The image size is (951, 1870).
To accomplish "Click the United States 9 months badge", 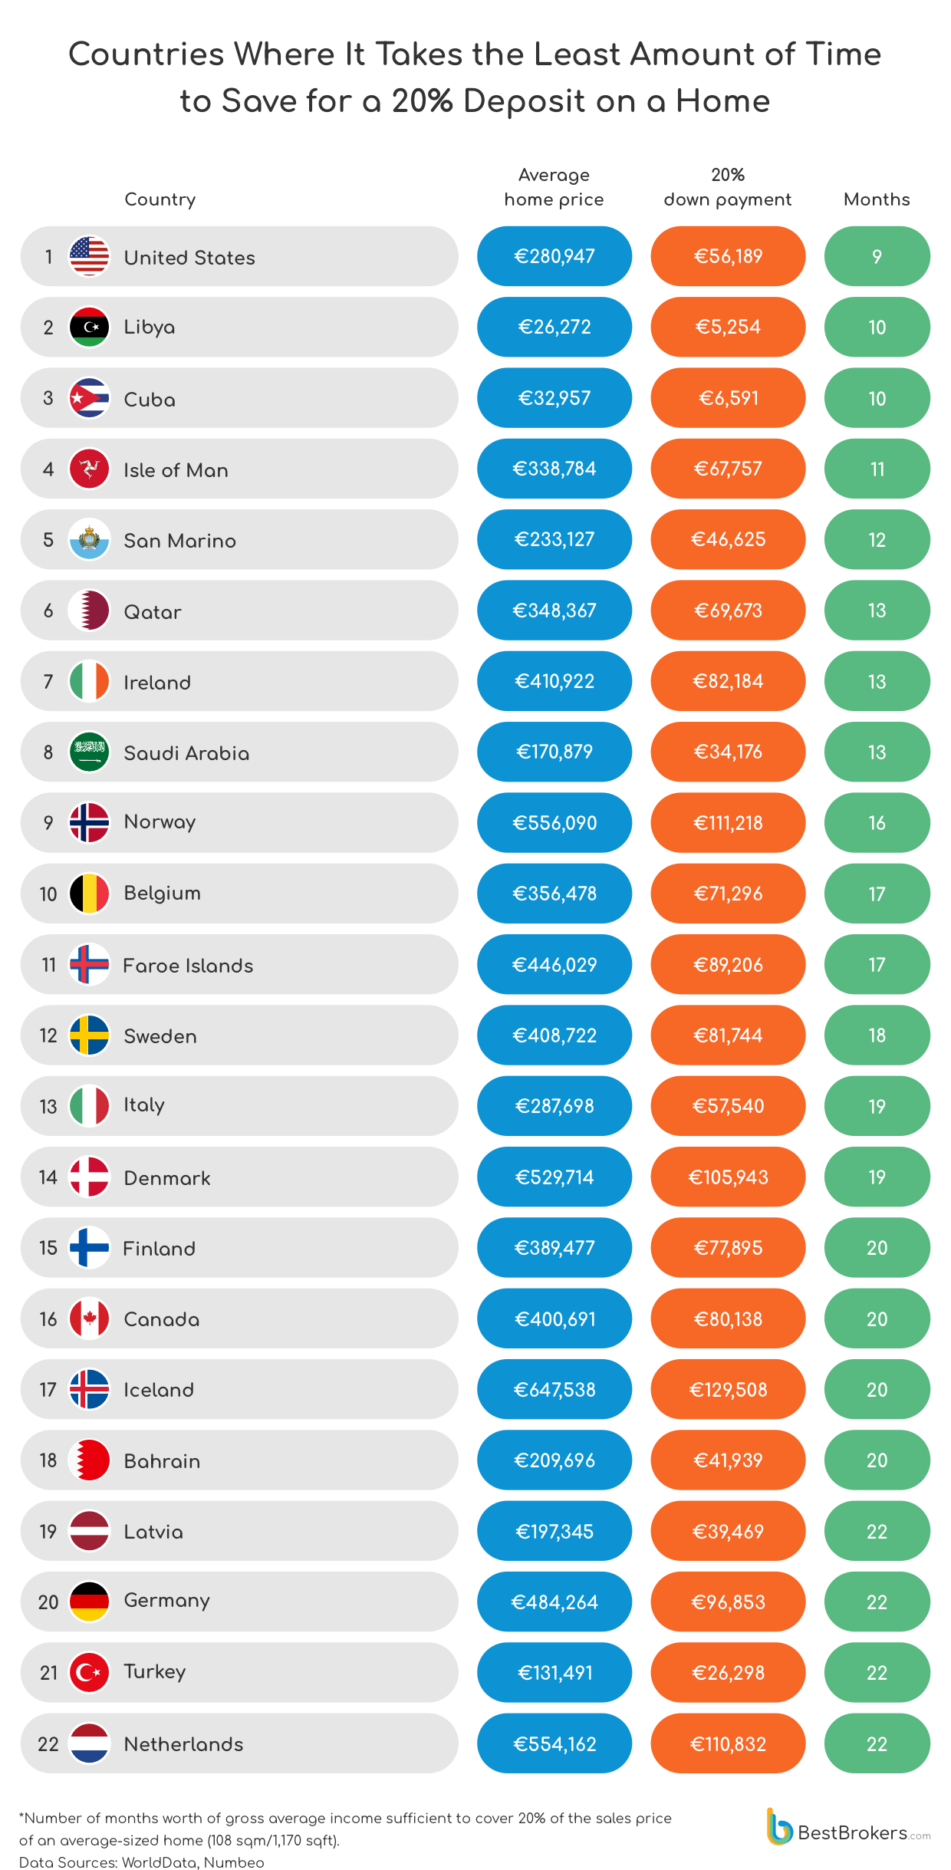I will (877, 256).
